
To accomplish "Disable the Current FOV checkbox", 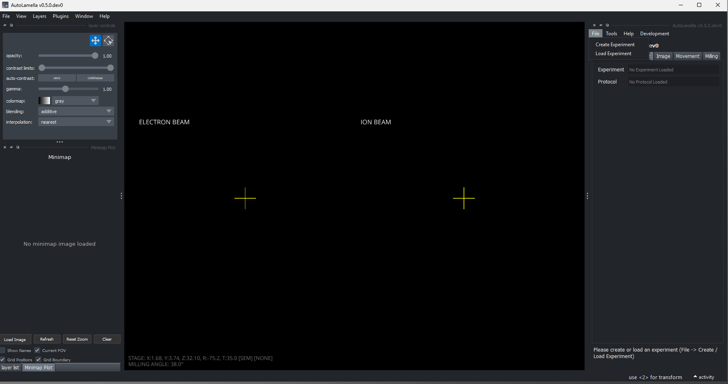I will pos(37,350).
